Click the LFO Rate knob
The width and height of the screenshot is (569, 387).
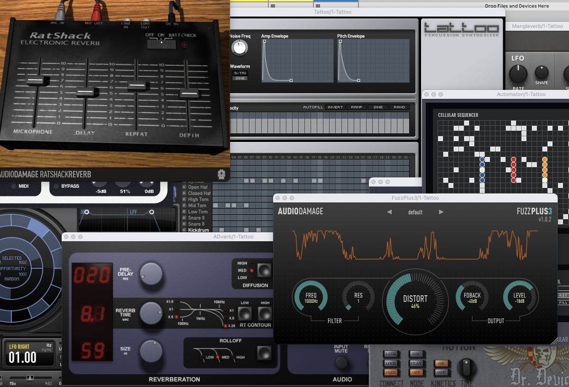click(518, 74)
